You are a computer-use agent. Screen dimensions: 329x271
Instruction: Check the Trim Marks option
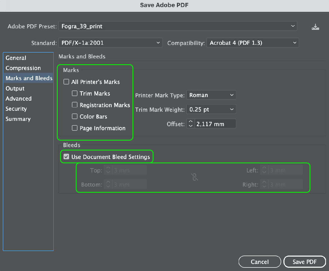(75, 93)
